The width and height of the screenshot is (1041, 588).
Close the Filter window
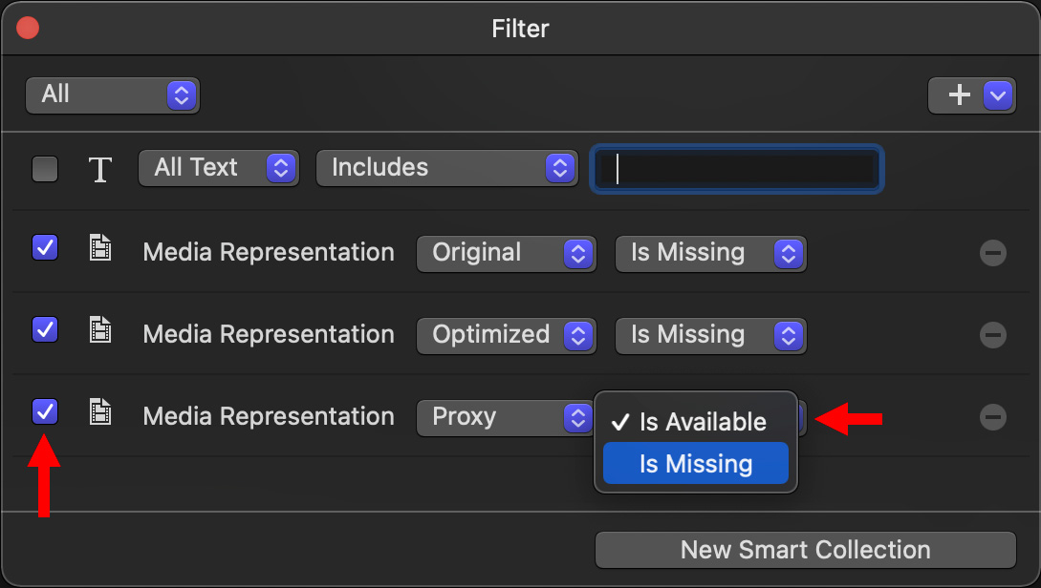tap(28, 29)
